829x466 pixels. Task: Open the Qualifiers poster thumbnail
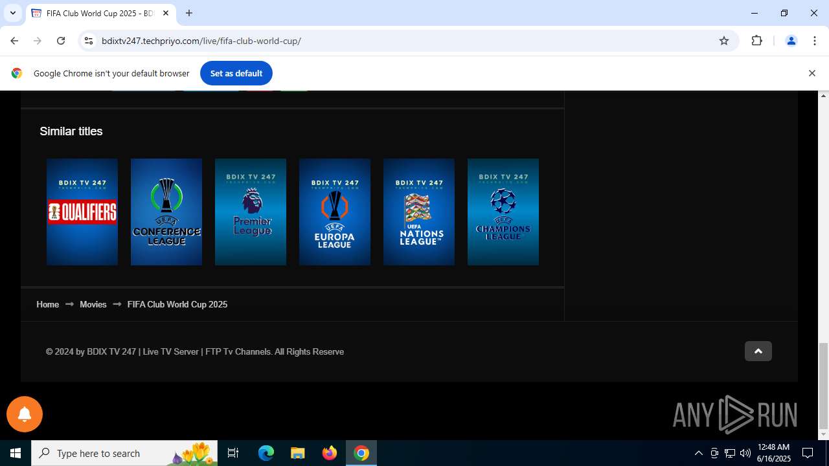[82, 212]
